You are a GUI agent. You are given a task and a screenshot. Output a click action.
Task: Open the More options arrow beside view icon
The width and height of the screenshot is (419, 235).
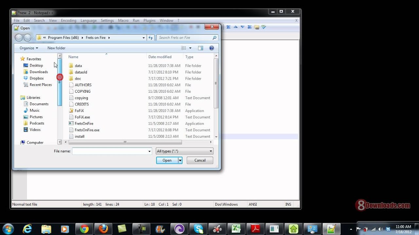coord(190,48)
